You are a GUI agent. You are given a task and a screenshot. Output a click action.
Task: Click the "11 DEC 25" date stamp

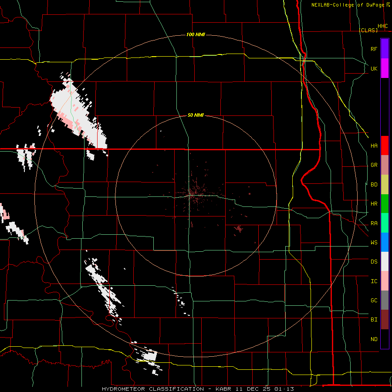pos(253,389)
